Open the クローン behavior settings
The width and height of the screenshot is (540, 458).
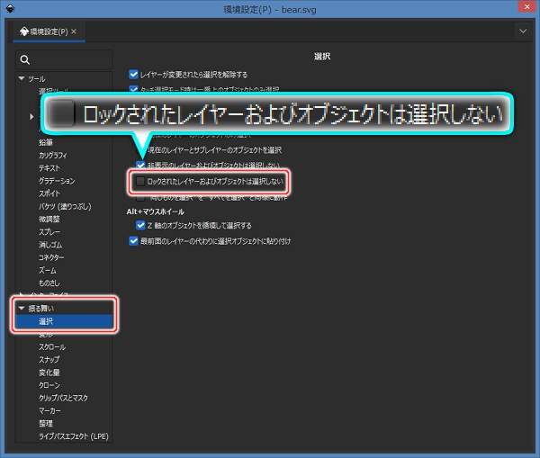tap(49, 385)
